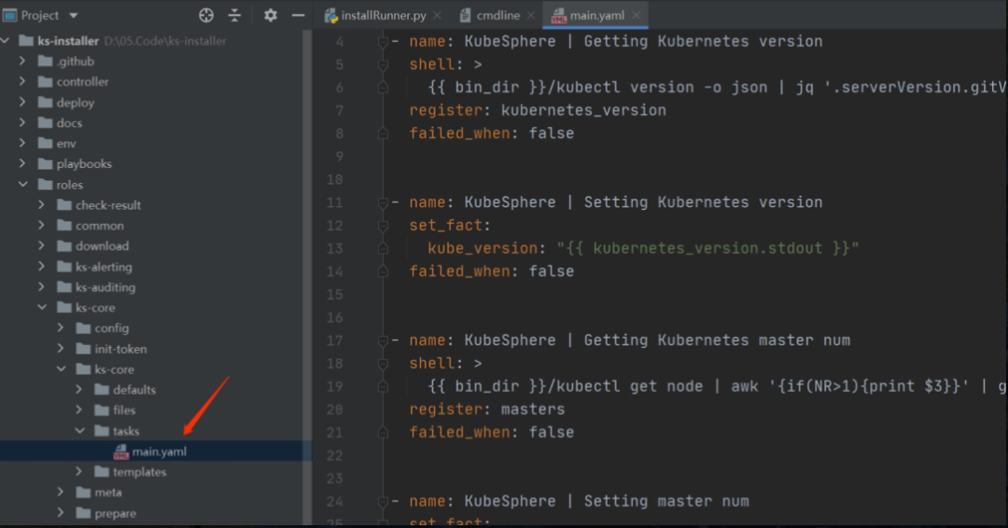The height and width of the screenshot is (528, 1008).
Task: Expand the controller folder
Action: [x=22, y=81]
